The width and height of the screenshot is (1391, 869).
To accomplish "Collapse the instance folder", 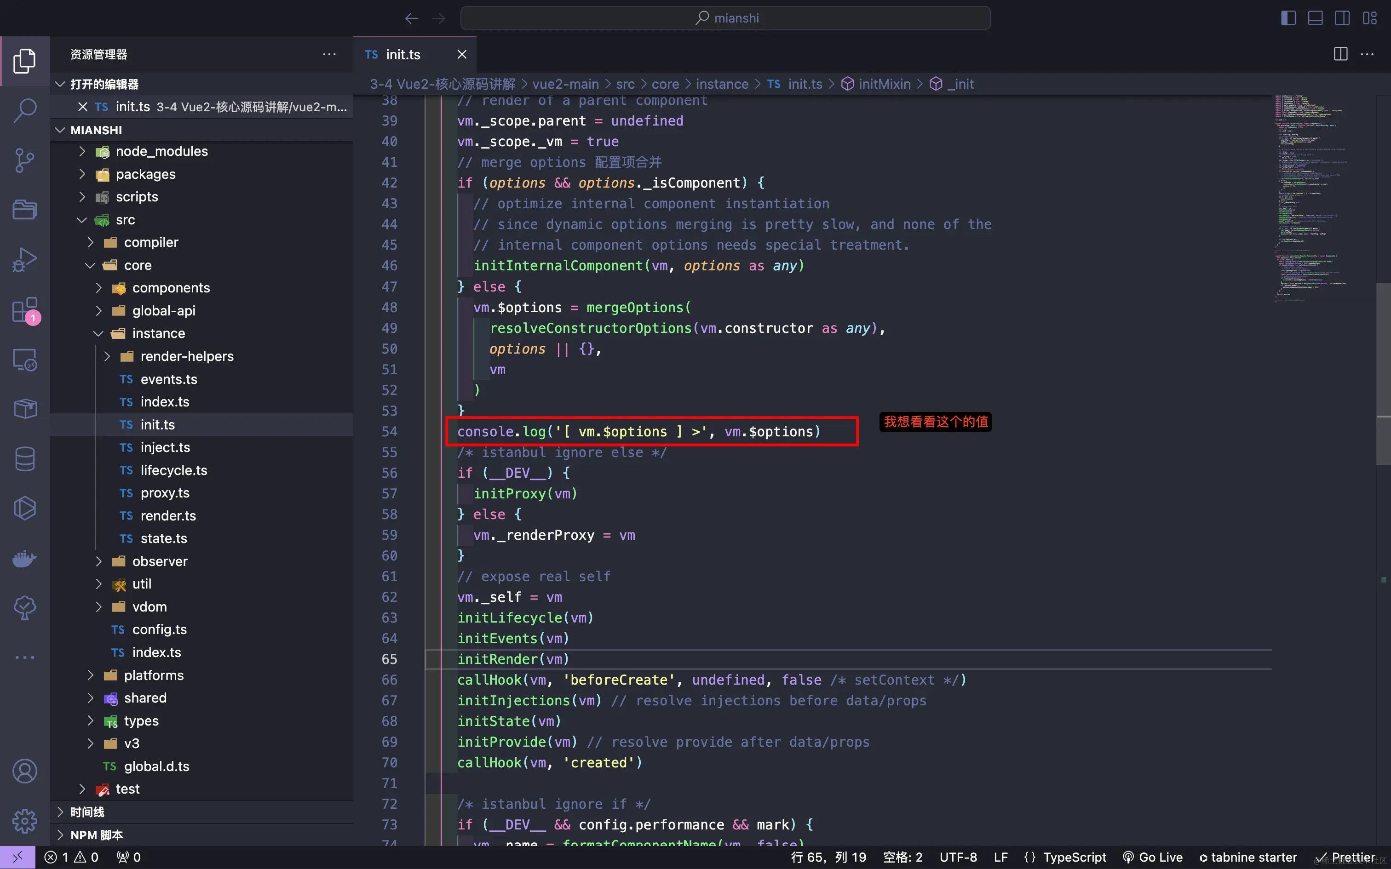I will (158, 333).
